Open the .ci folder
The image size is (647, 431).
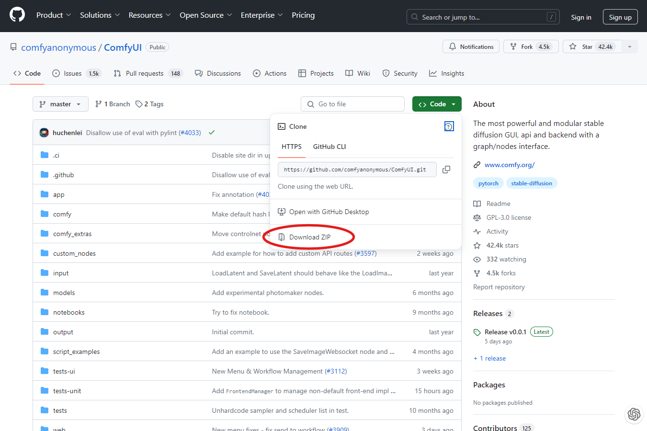[x=56, y=155]
